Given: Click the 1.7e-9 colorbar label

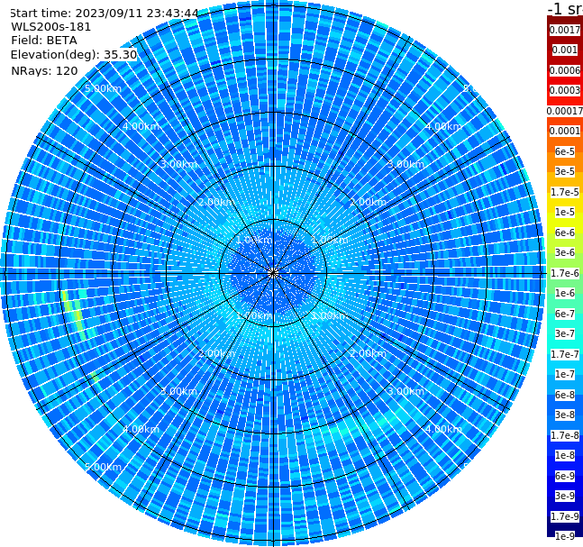Looking at the screenshot, I should tap(565, 516).
